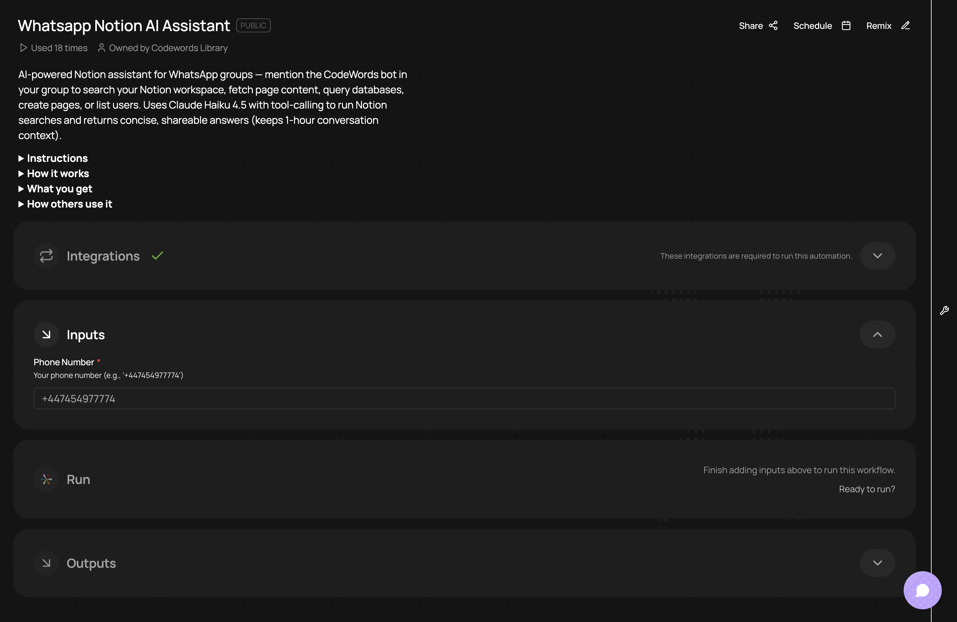Click the Outputs diagonal arrow icon
Image resolution: width=957 pixels, height=622 pixels.
[46, 563]
